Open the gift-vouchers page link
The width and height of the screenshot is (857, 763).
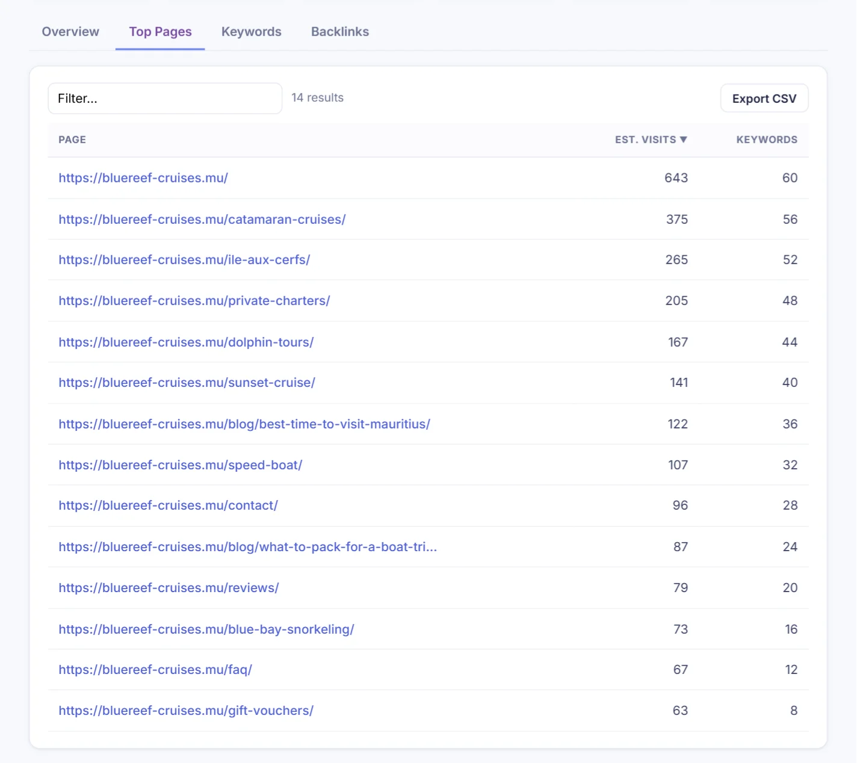[186, 711]
